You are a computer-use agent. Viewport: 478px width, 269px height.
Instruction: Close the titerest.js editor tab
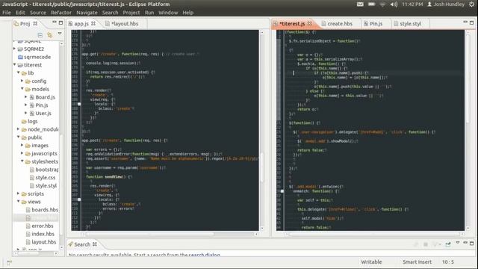310,23
